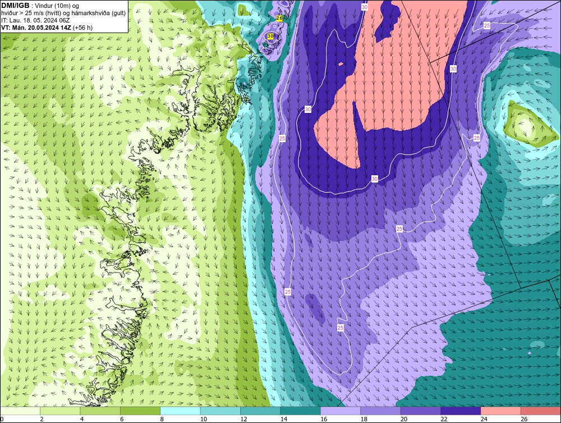
Task: Click the 0–2 m/s palest legend swatch
Action: click(x=20, y=411)
